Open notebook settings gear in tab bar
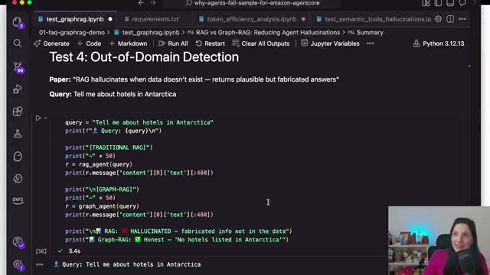490x275 pixels. click(438, 19)
